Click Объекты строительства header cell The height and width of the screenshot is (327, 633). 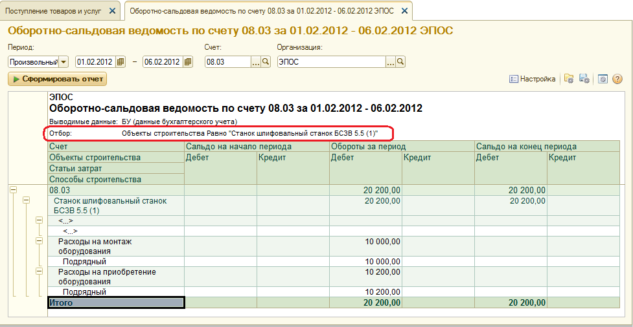116,158
